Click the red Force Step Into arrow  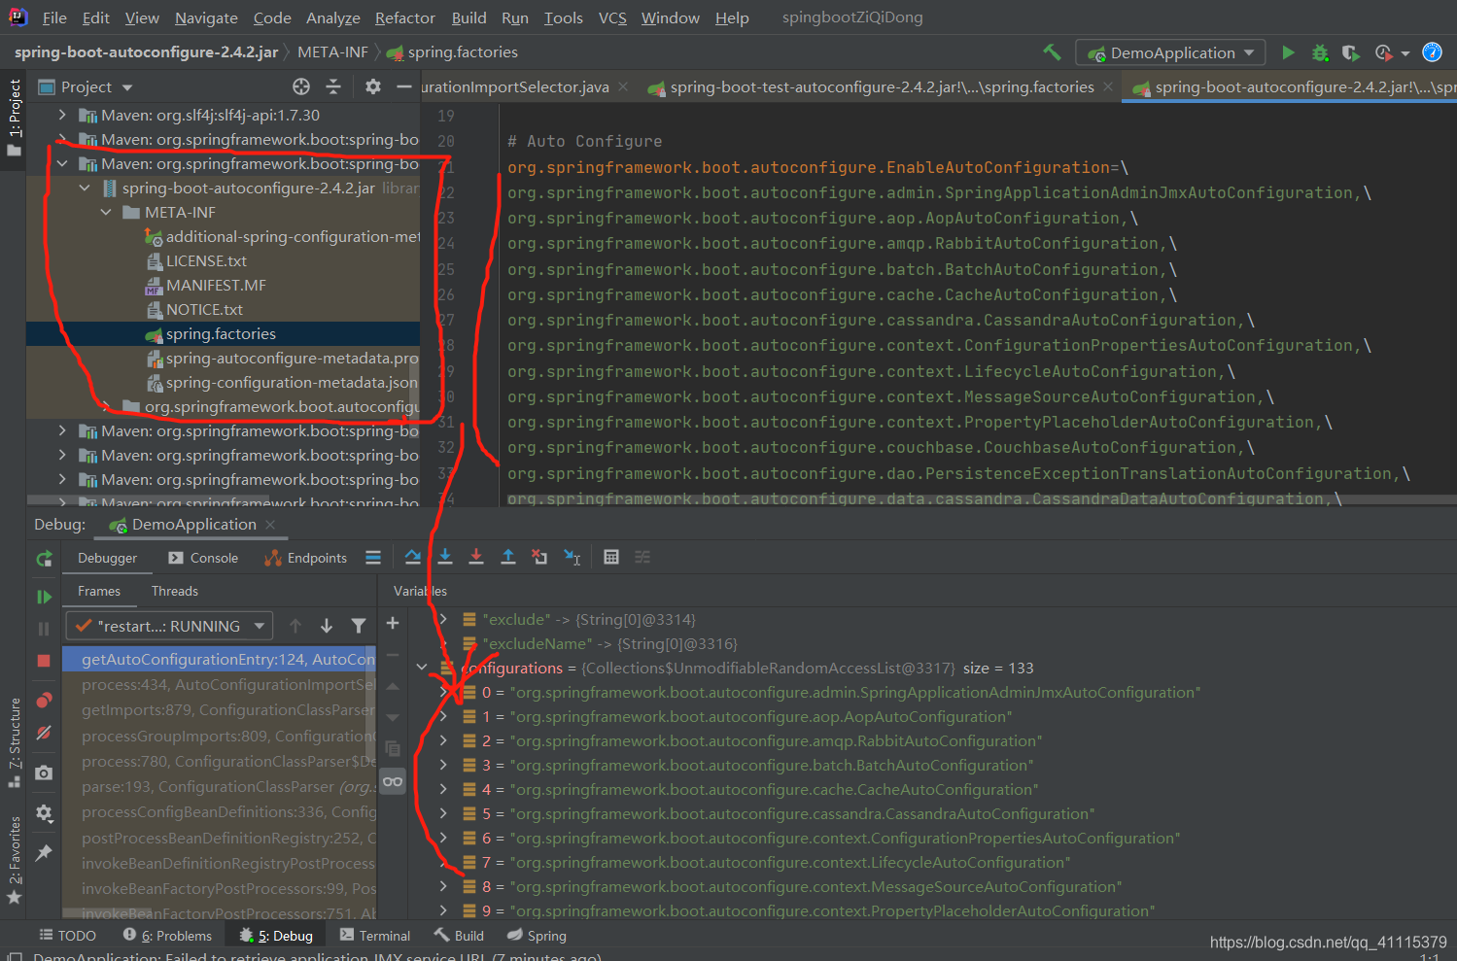click(x=476, y=557)
